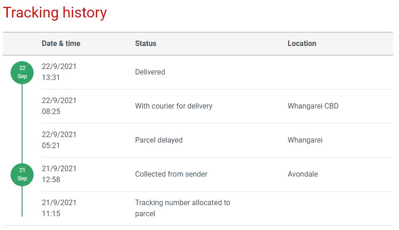Click the 22/9/2021 05:21 timestamp
This screenshot has height=230, width=399.
click(59, 140)
